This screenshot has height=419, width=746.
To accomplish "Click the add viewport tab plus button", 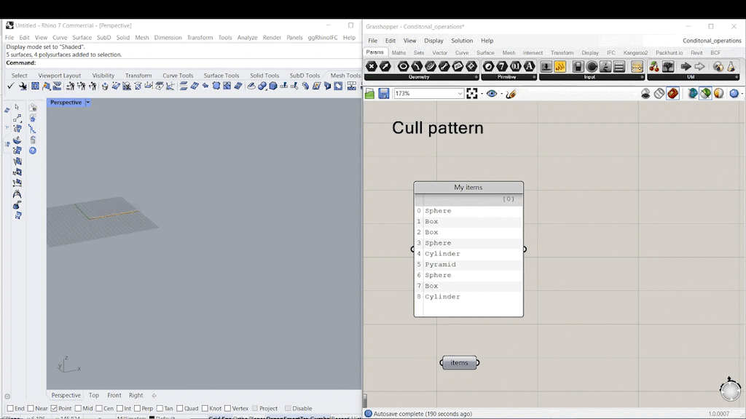I will [154, 395].
